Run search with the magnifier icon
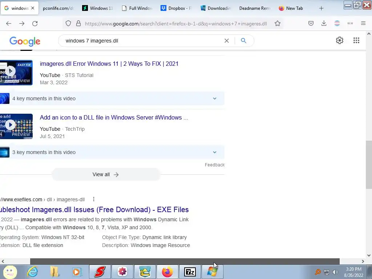372x279 pixels. [x=243, y=41]
